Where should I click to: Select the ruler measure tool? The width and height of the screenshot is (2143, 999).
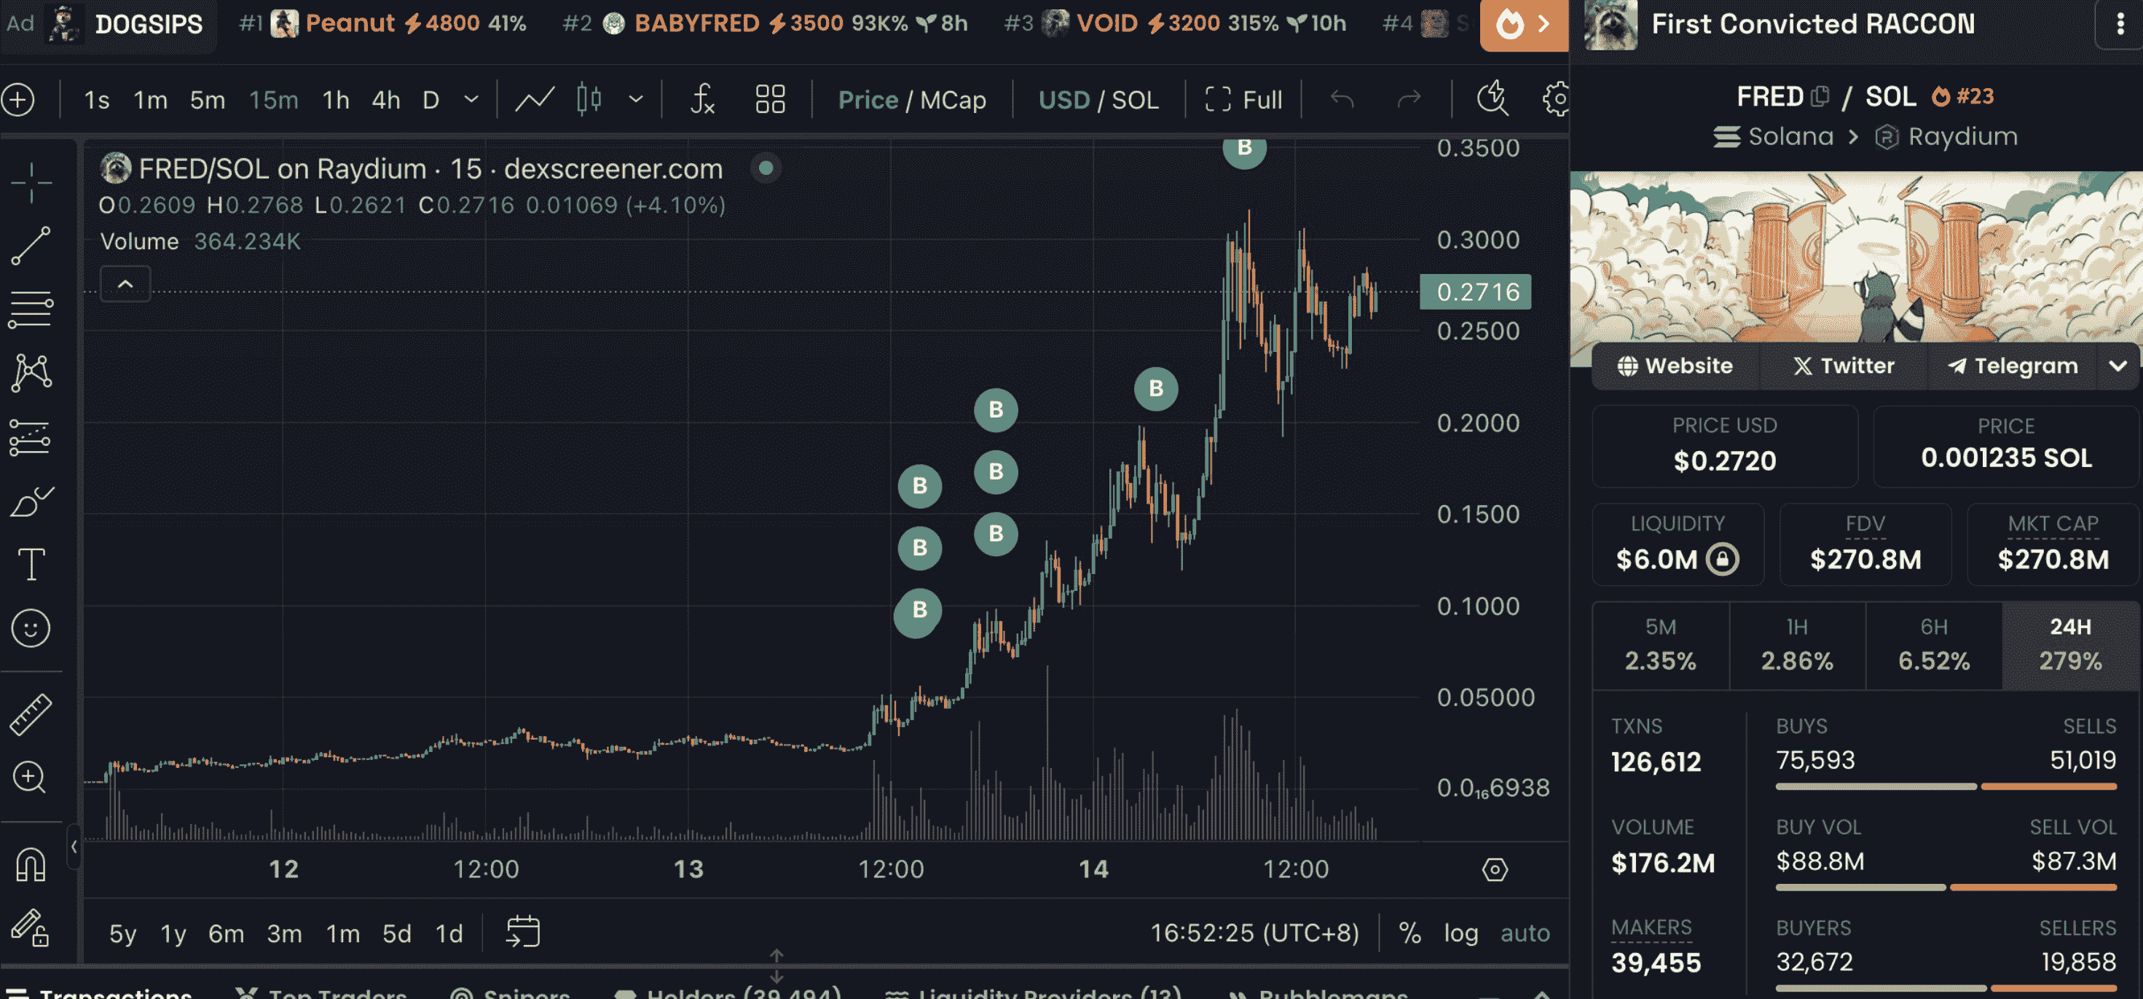pyautogui.click(x=31, y=714)
